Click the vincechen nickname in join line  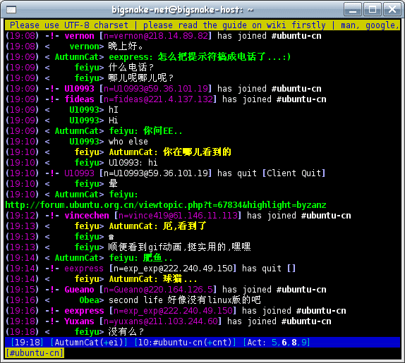pos(87,216)
